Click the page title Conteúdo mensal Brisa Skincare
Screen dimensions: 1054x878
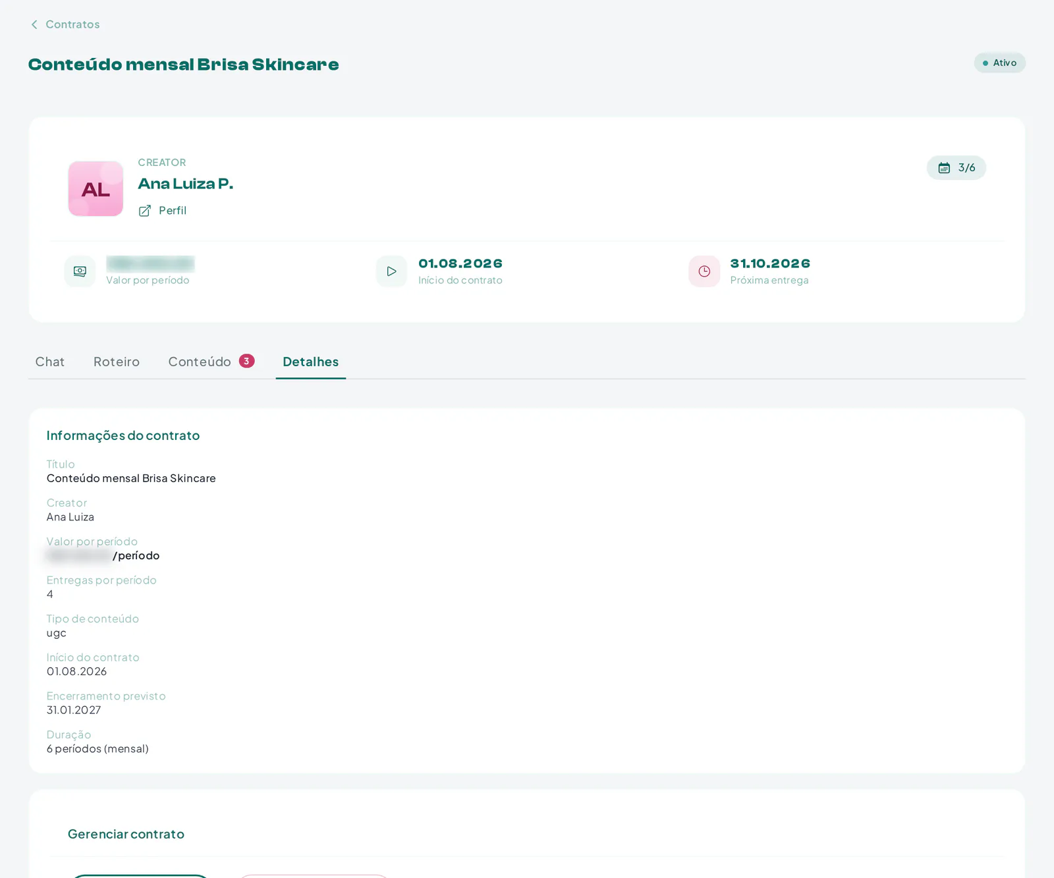click(x=184, y=65)
